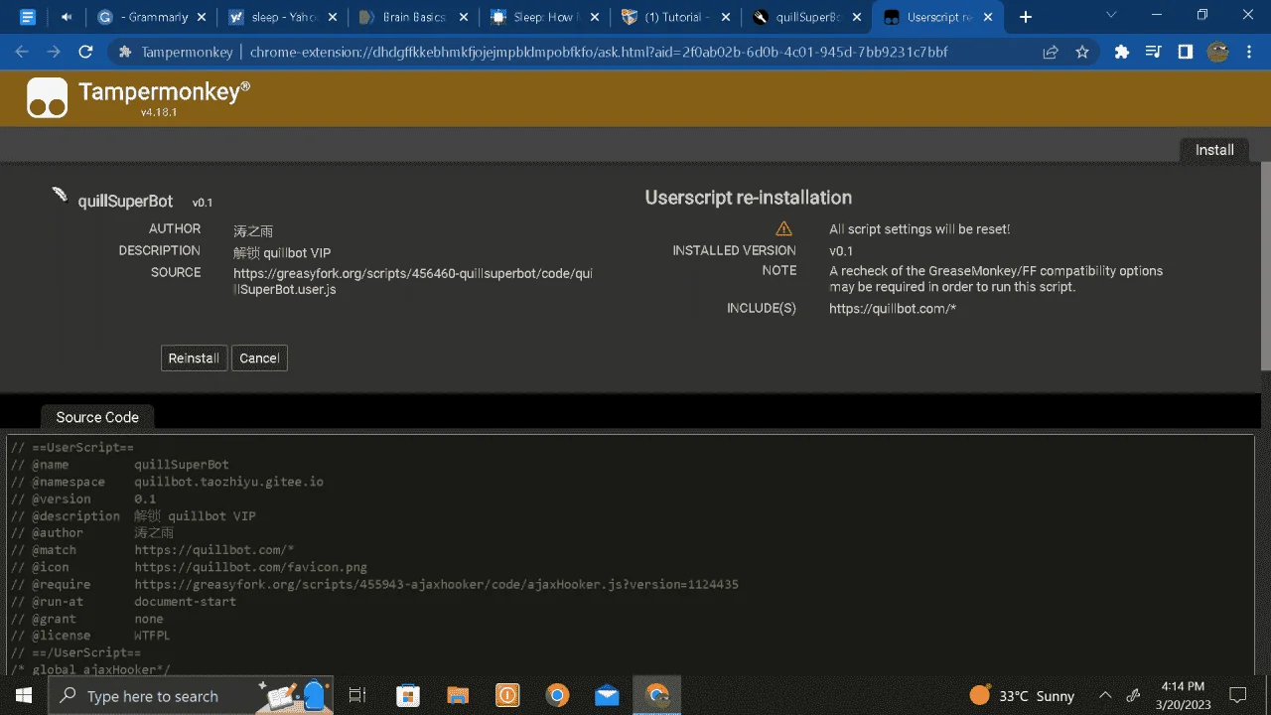
Task: Click the Tampermonkey logo icon
Action: 48,97
